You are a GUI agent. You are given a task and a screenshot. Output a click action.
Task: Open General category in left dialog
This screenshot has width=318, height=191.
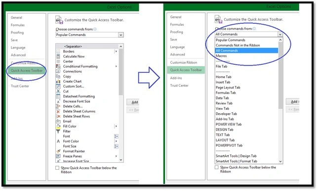[x=16, y=18]
